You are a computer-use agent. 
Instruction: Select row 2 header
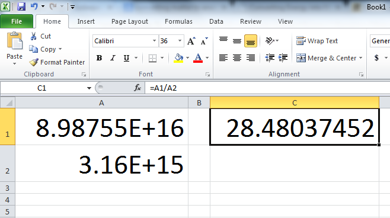pos(8,163)
